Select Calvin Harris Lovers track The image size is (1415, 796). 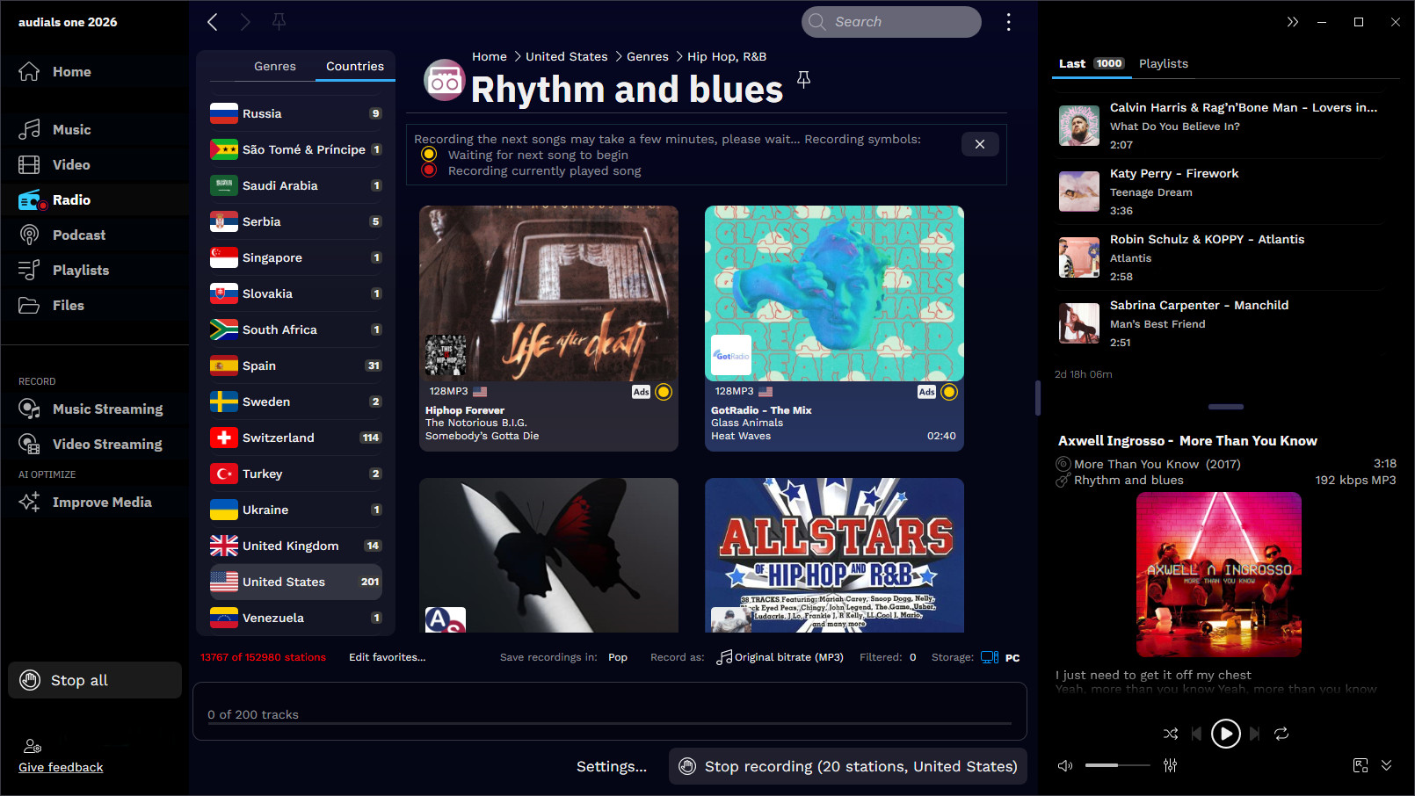point(1220,126)
